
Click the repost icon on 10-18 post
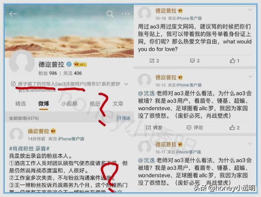click(152, 61)
